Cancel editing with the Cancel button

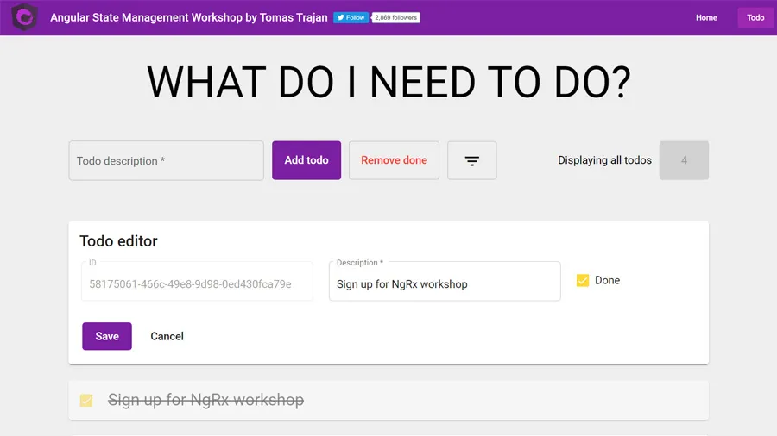coord(167,336)
